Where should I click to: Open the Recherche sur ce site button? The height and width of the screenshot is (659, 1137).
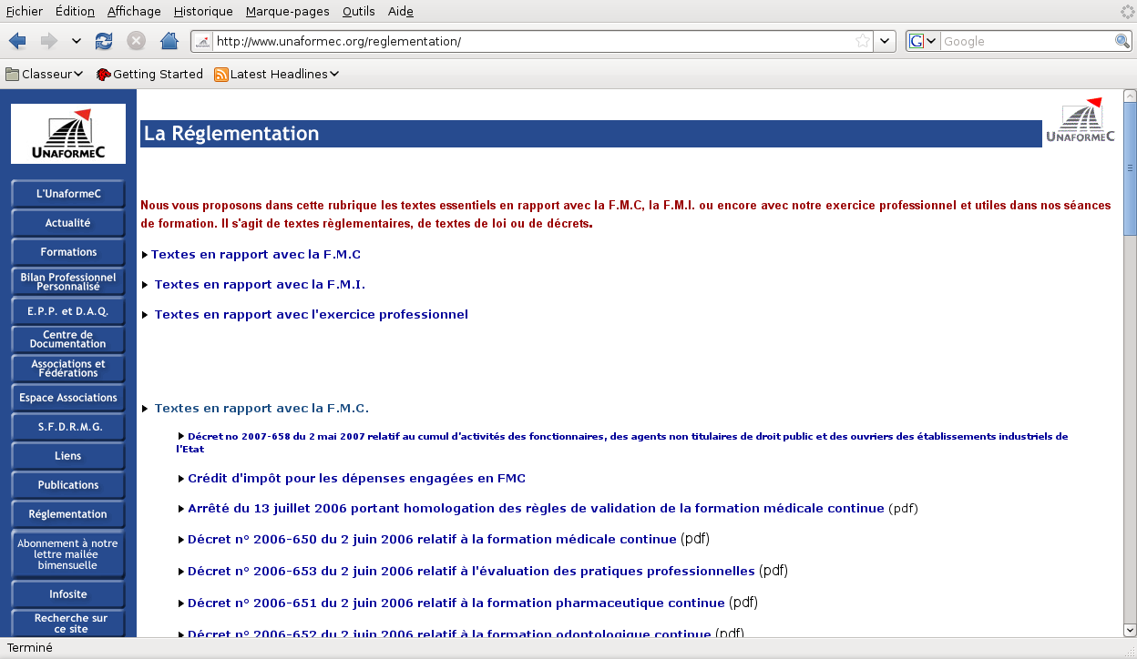click(68, 624)
